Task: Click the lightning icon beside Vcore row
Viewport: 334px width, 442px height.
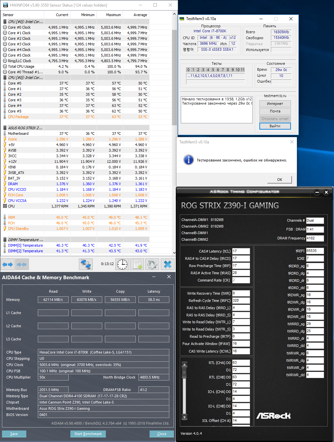Action: [x=5, y=139]
